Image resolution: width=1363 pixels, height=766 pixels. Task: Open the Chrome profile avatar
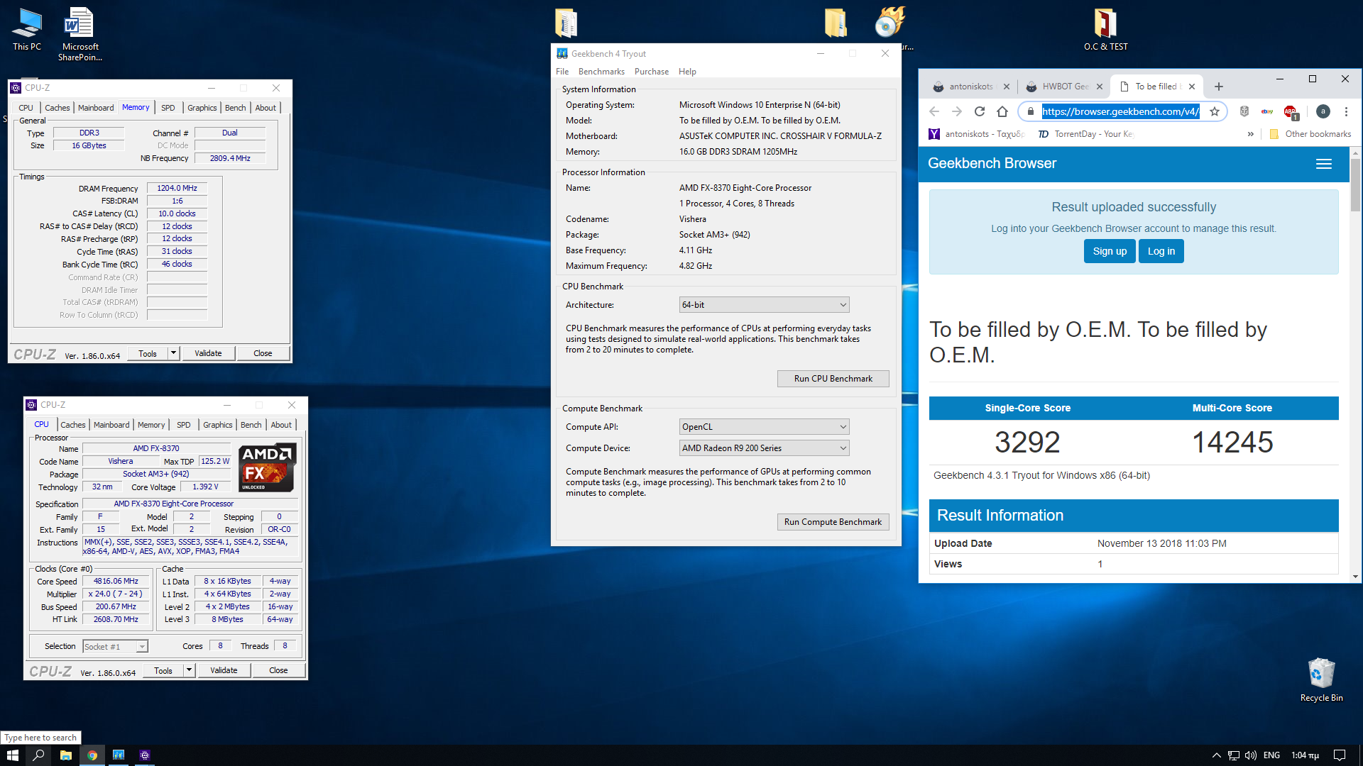(x=1323, y=111)
